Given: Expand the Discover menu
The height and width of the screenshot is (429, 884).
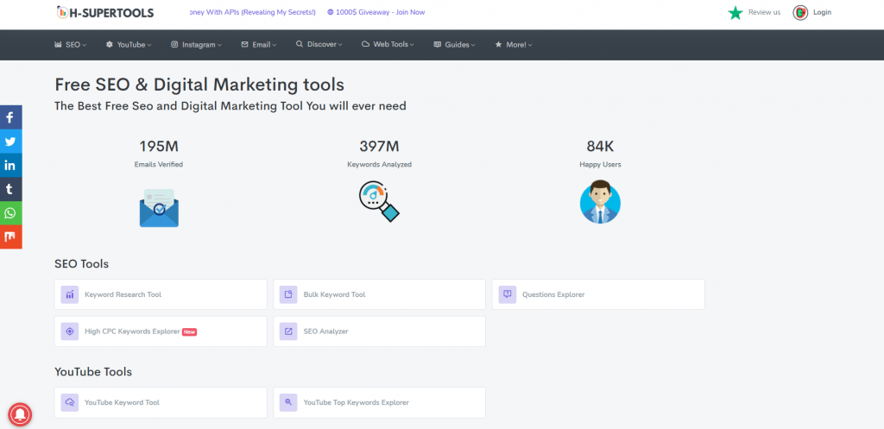Looking at the screenshot, I should tap(319, 45).
